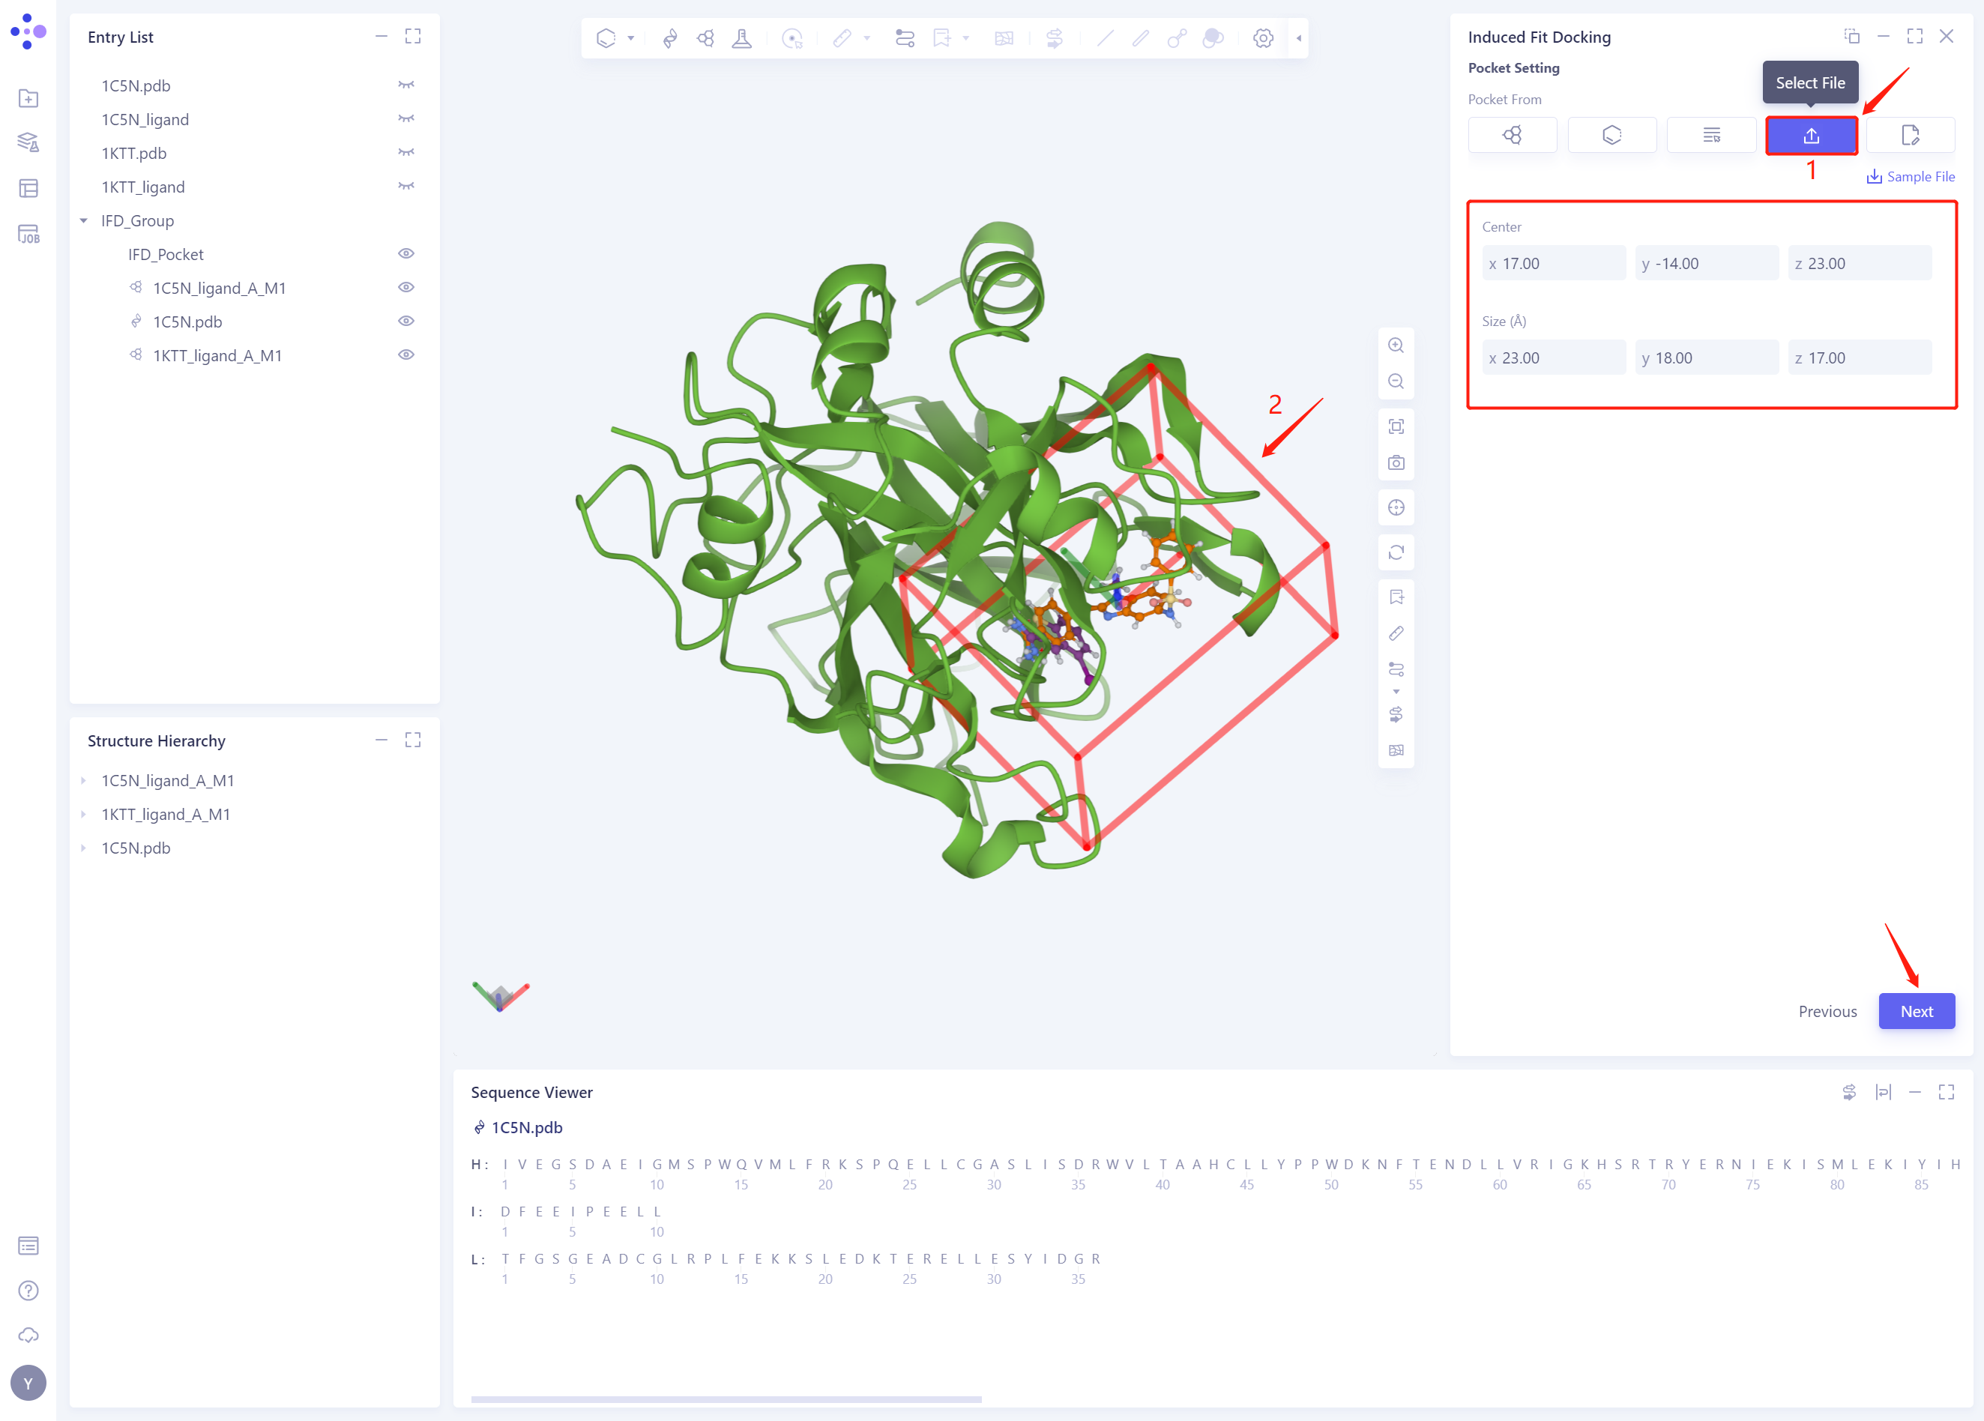1984x1421 pixels.
Task: Zoom in using the magnifier icon
Action: click(1396, 345)
